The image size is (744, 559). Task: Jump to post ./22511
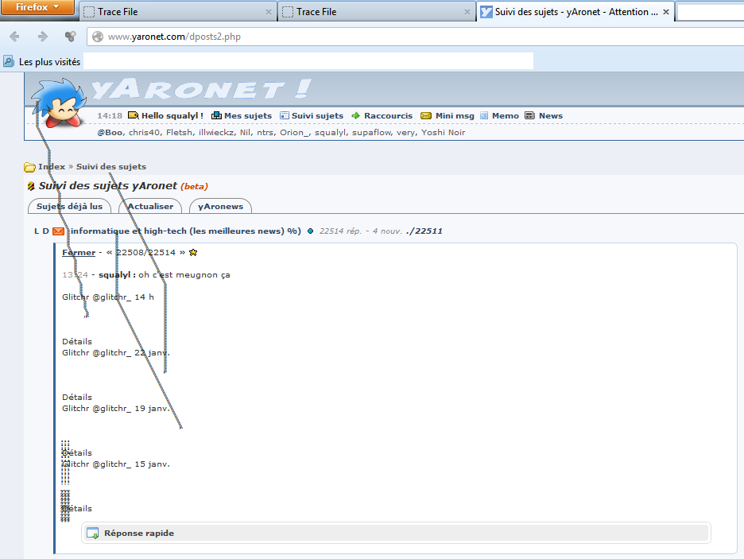tap(424, 231)
